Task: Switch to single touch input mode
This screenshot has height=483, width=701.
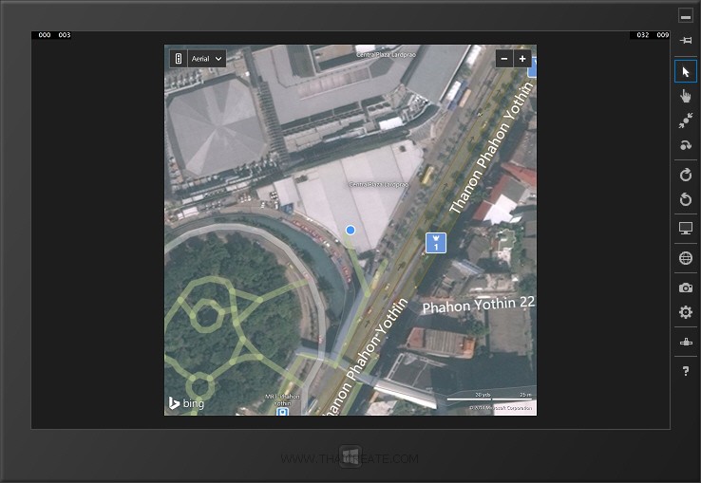Action: (685, 96)
